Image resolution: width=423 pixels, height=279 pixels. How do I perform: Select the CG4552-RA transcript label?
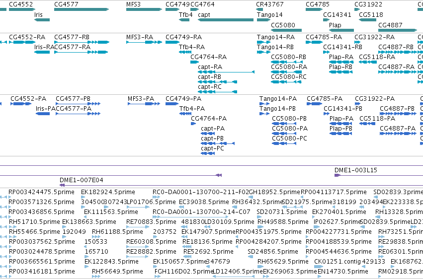tap(27, 37)
